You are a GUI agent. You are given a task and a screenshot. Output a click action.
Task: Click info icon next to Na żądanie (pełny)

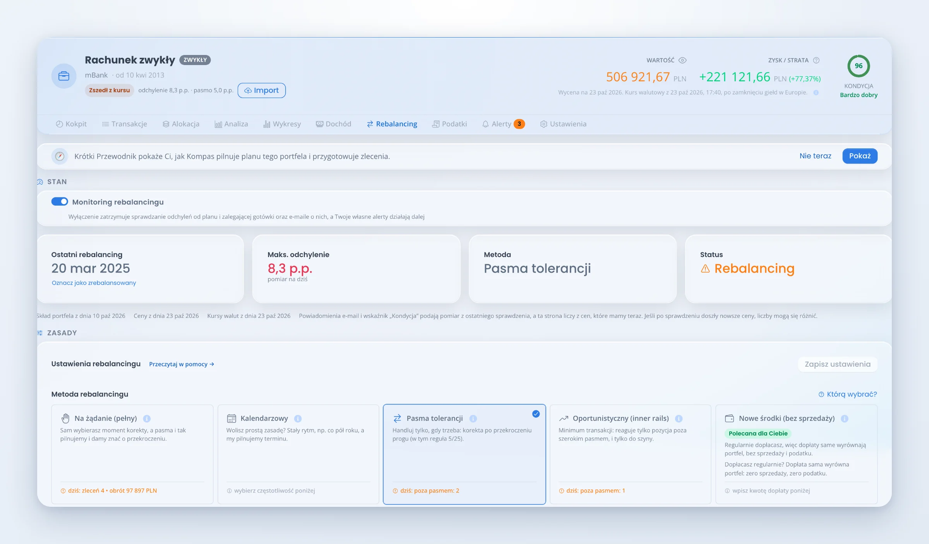pos(147,419)
